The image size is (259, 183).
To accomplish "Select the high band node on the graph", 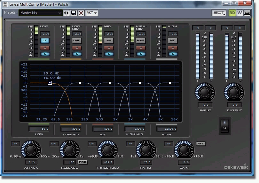I will click(170, 83).
